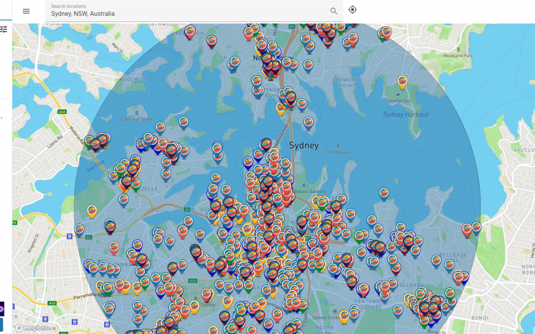Click the Mapbox logo

33,328
